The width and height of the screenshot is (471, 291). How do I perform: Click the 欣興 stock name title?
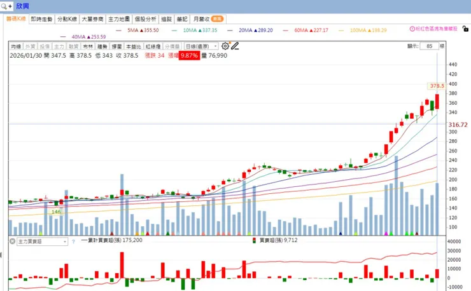[x=22, y=6]
